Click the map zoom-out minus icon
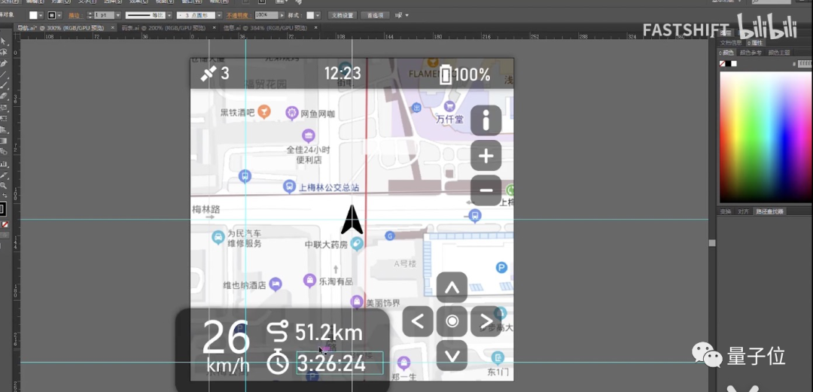 (486, 190)
